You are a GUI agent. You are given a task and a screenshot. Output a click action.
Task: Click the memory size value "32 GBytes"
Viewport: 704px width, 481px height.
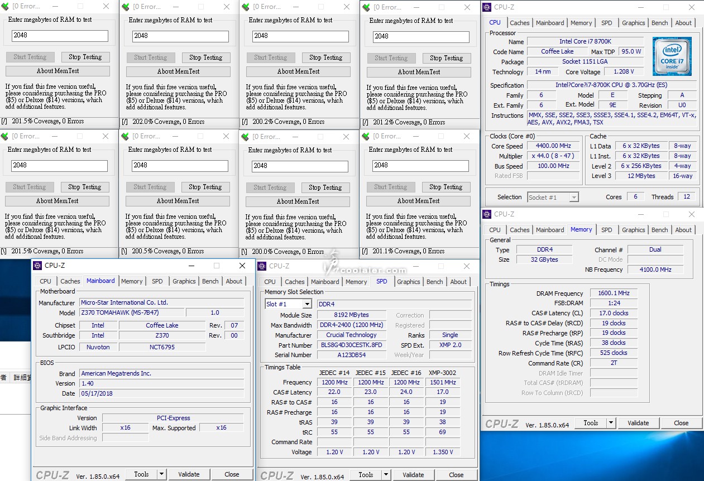click(x=544, y=259)
